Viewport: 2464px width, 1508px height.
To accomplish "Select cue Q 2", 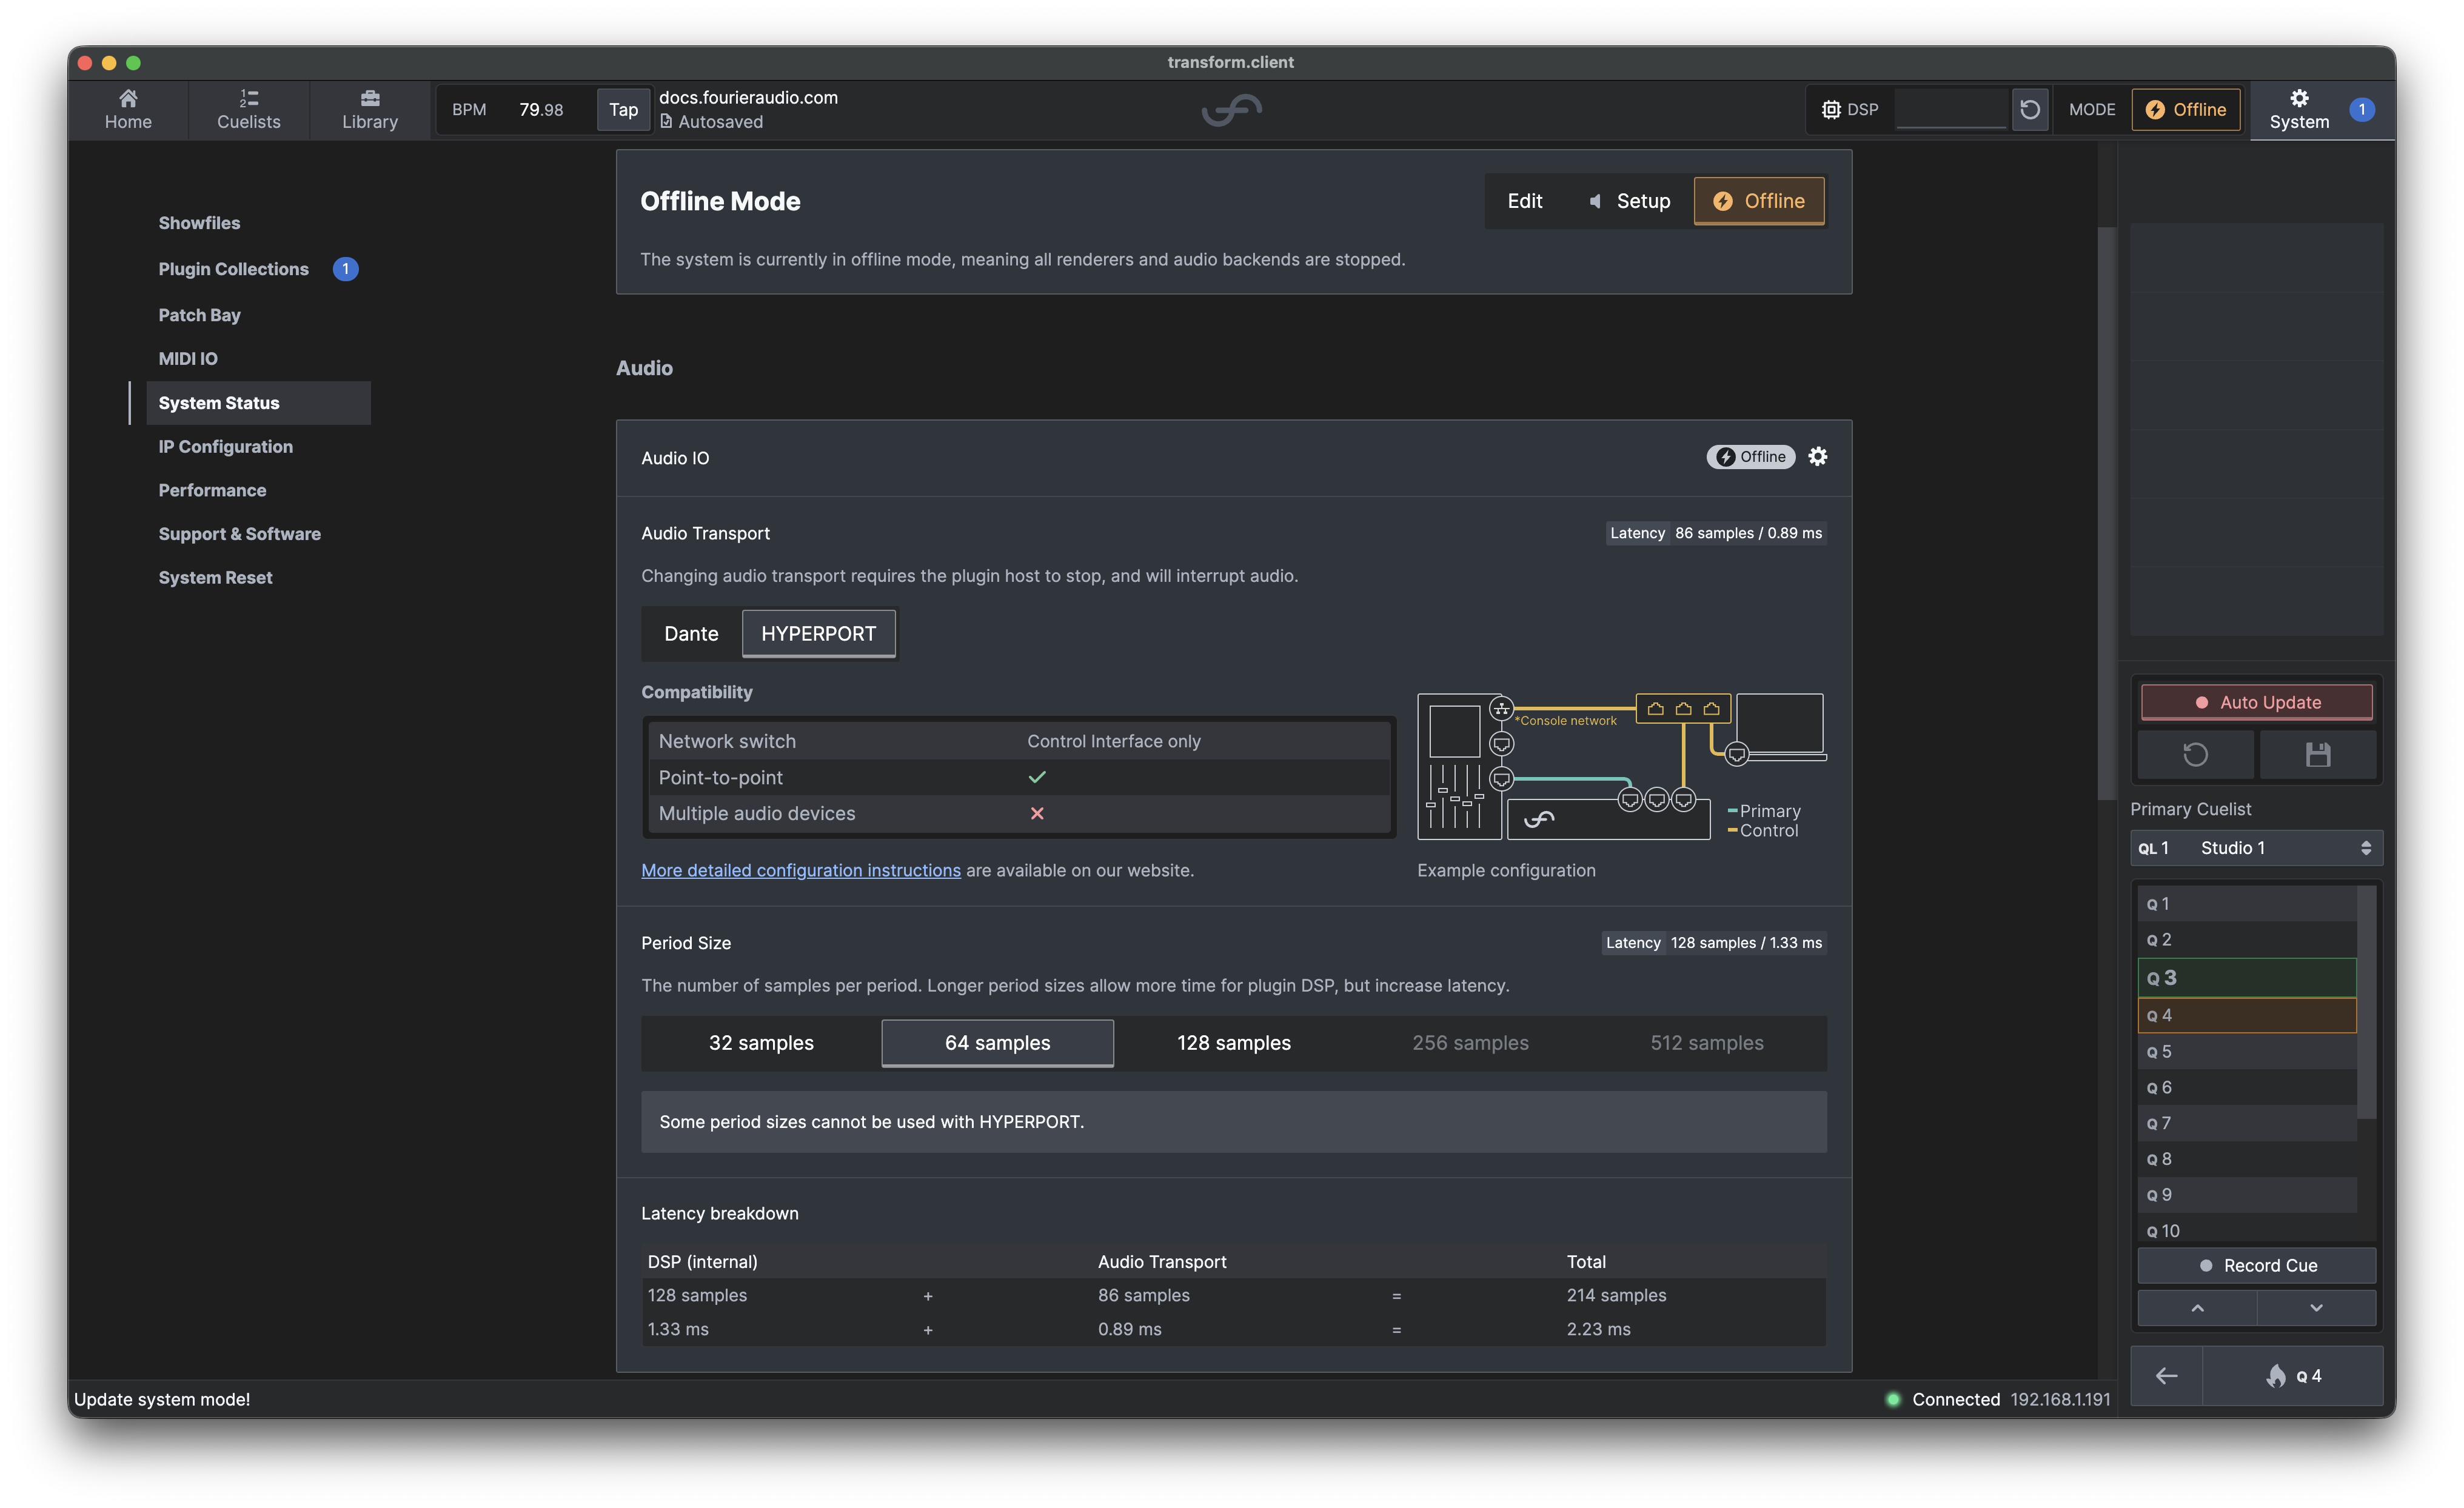I will [x=2246, y=940].
